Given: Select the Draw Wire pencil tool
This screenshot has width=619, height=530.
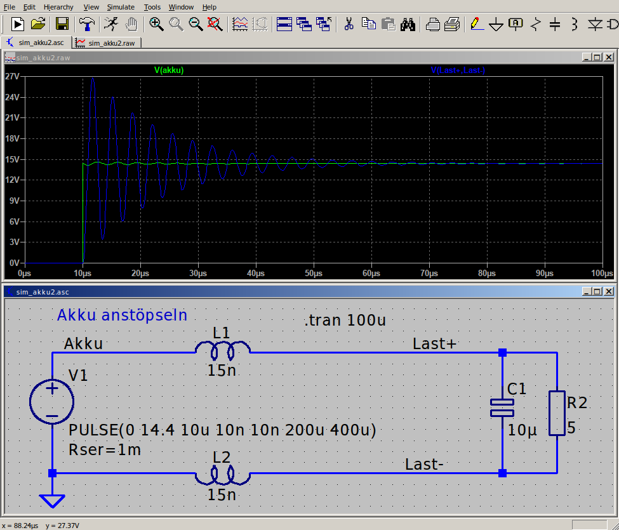Looking at the screenshot, I should tap(477, 24).
